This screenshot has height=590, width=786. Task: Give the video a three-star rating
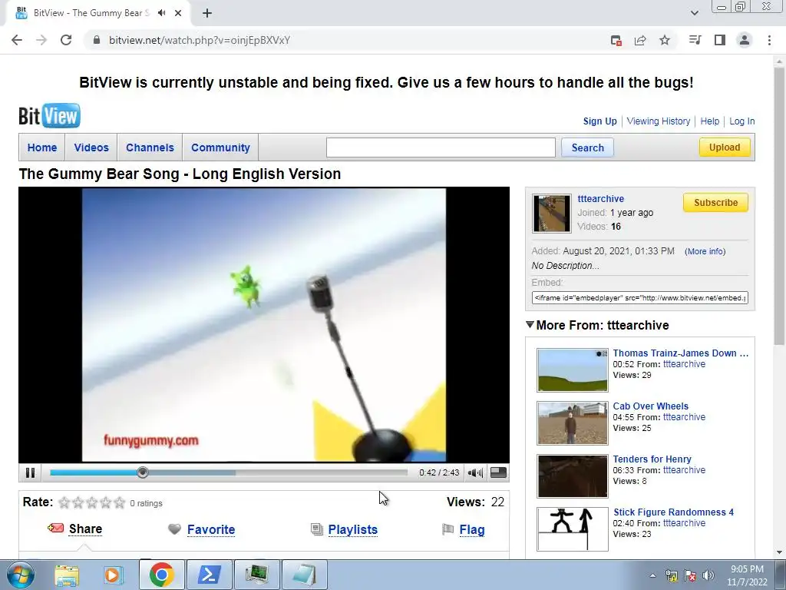click(x=92, y=502)
